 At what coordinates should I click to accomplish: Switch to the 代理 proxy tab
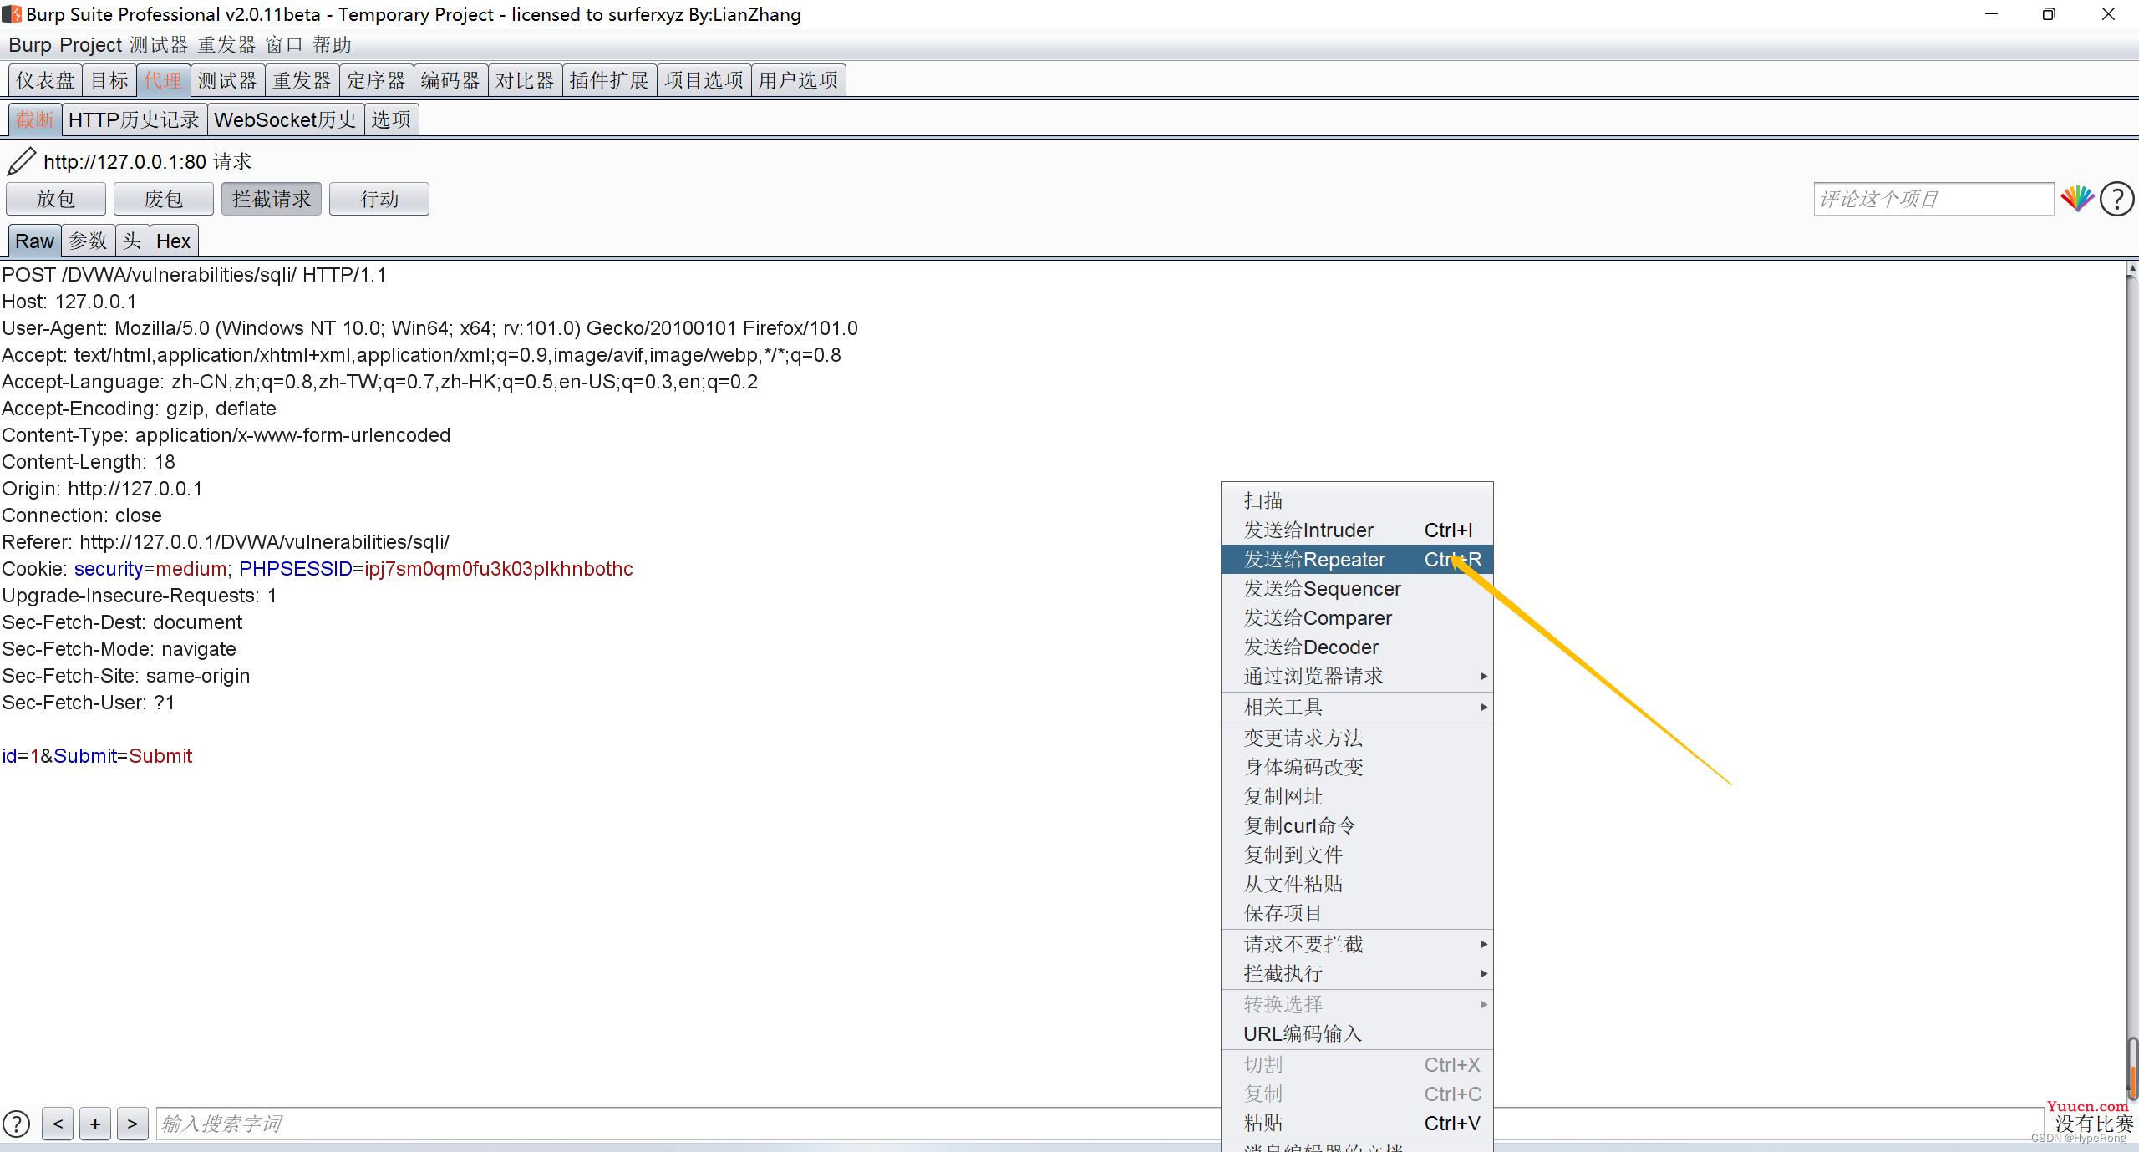click(x=163, y=80)
